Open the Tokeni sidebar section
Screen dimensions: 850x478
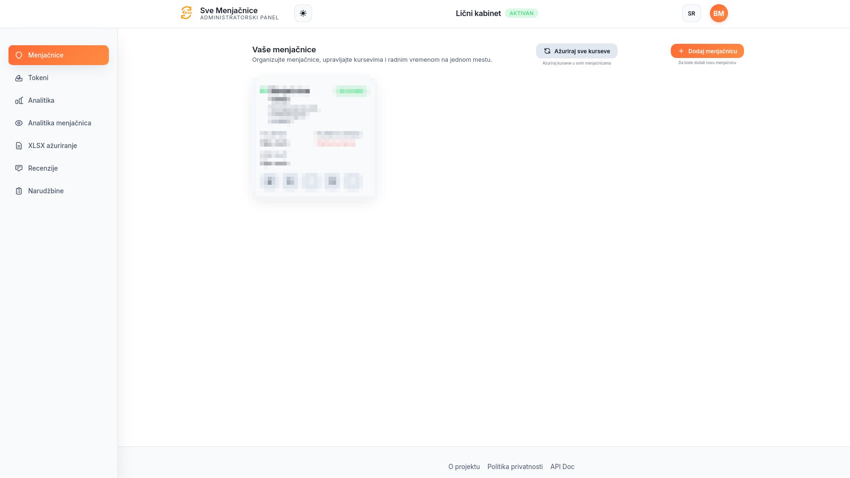58,78
